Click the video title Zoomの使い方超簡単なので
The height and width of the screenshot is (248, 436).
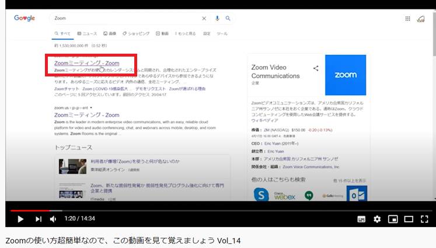[x=123, y=240]
